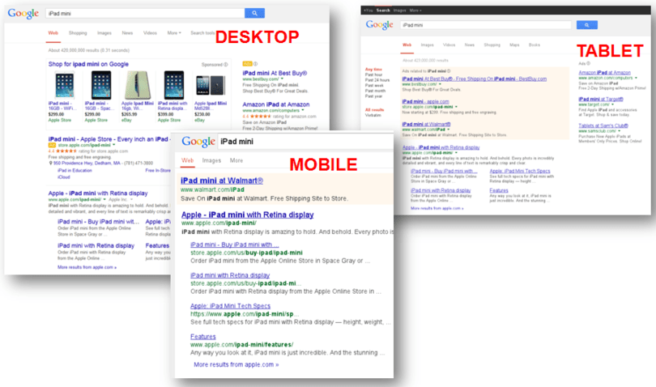Open the arrow beside tablet www.target.com URL

[x=612, y=104]
